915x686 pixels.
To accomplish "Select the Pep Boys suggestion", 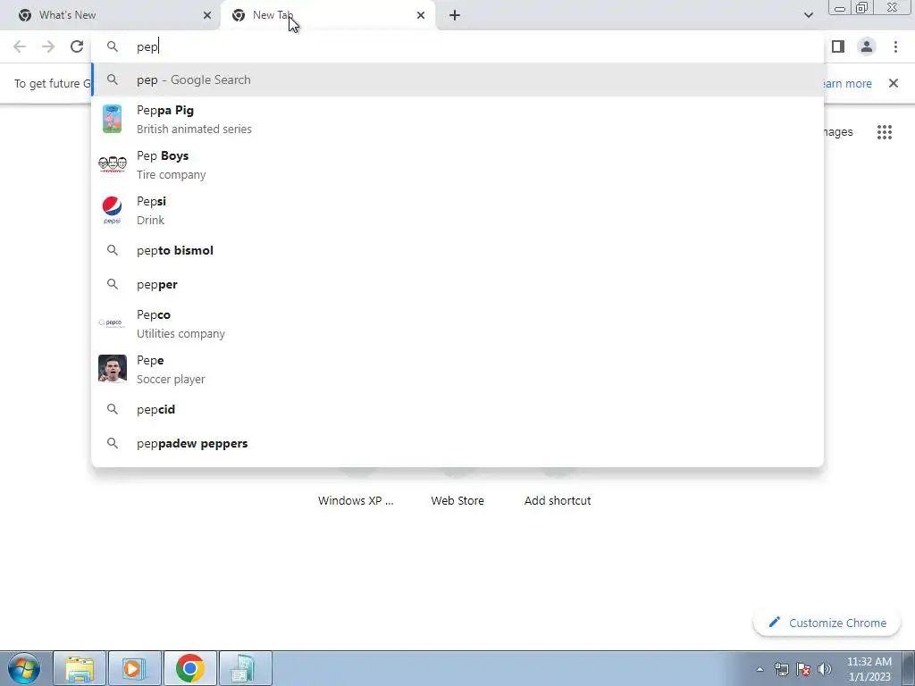I will point(457,164).
